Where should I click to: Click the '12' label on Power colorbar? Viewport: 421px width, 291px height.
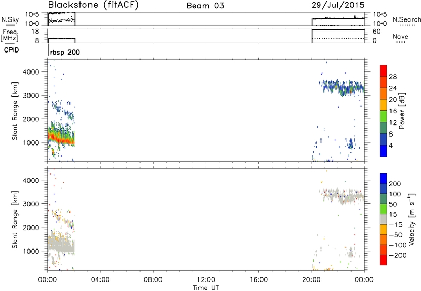pos(393,123)
